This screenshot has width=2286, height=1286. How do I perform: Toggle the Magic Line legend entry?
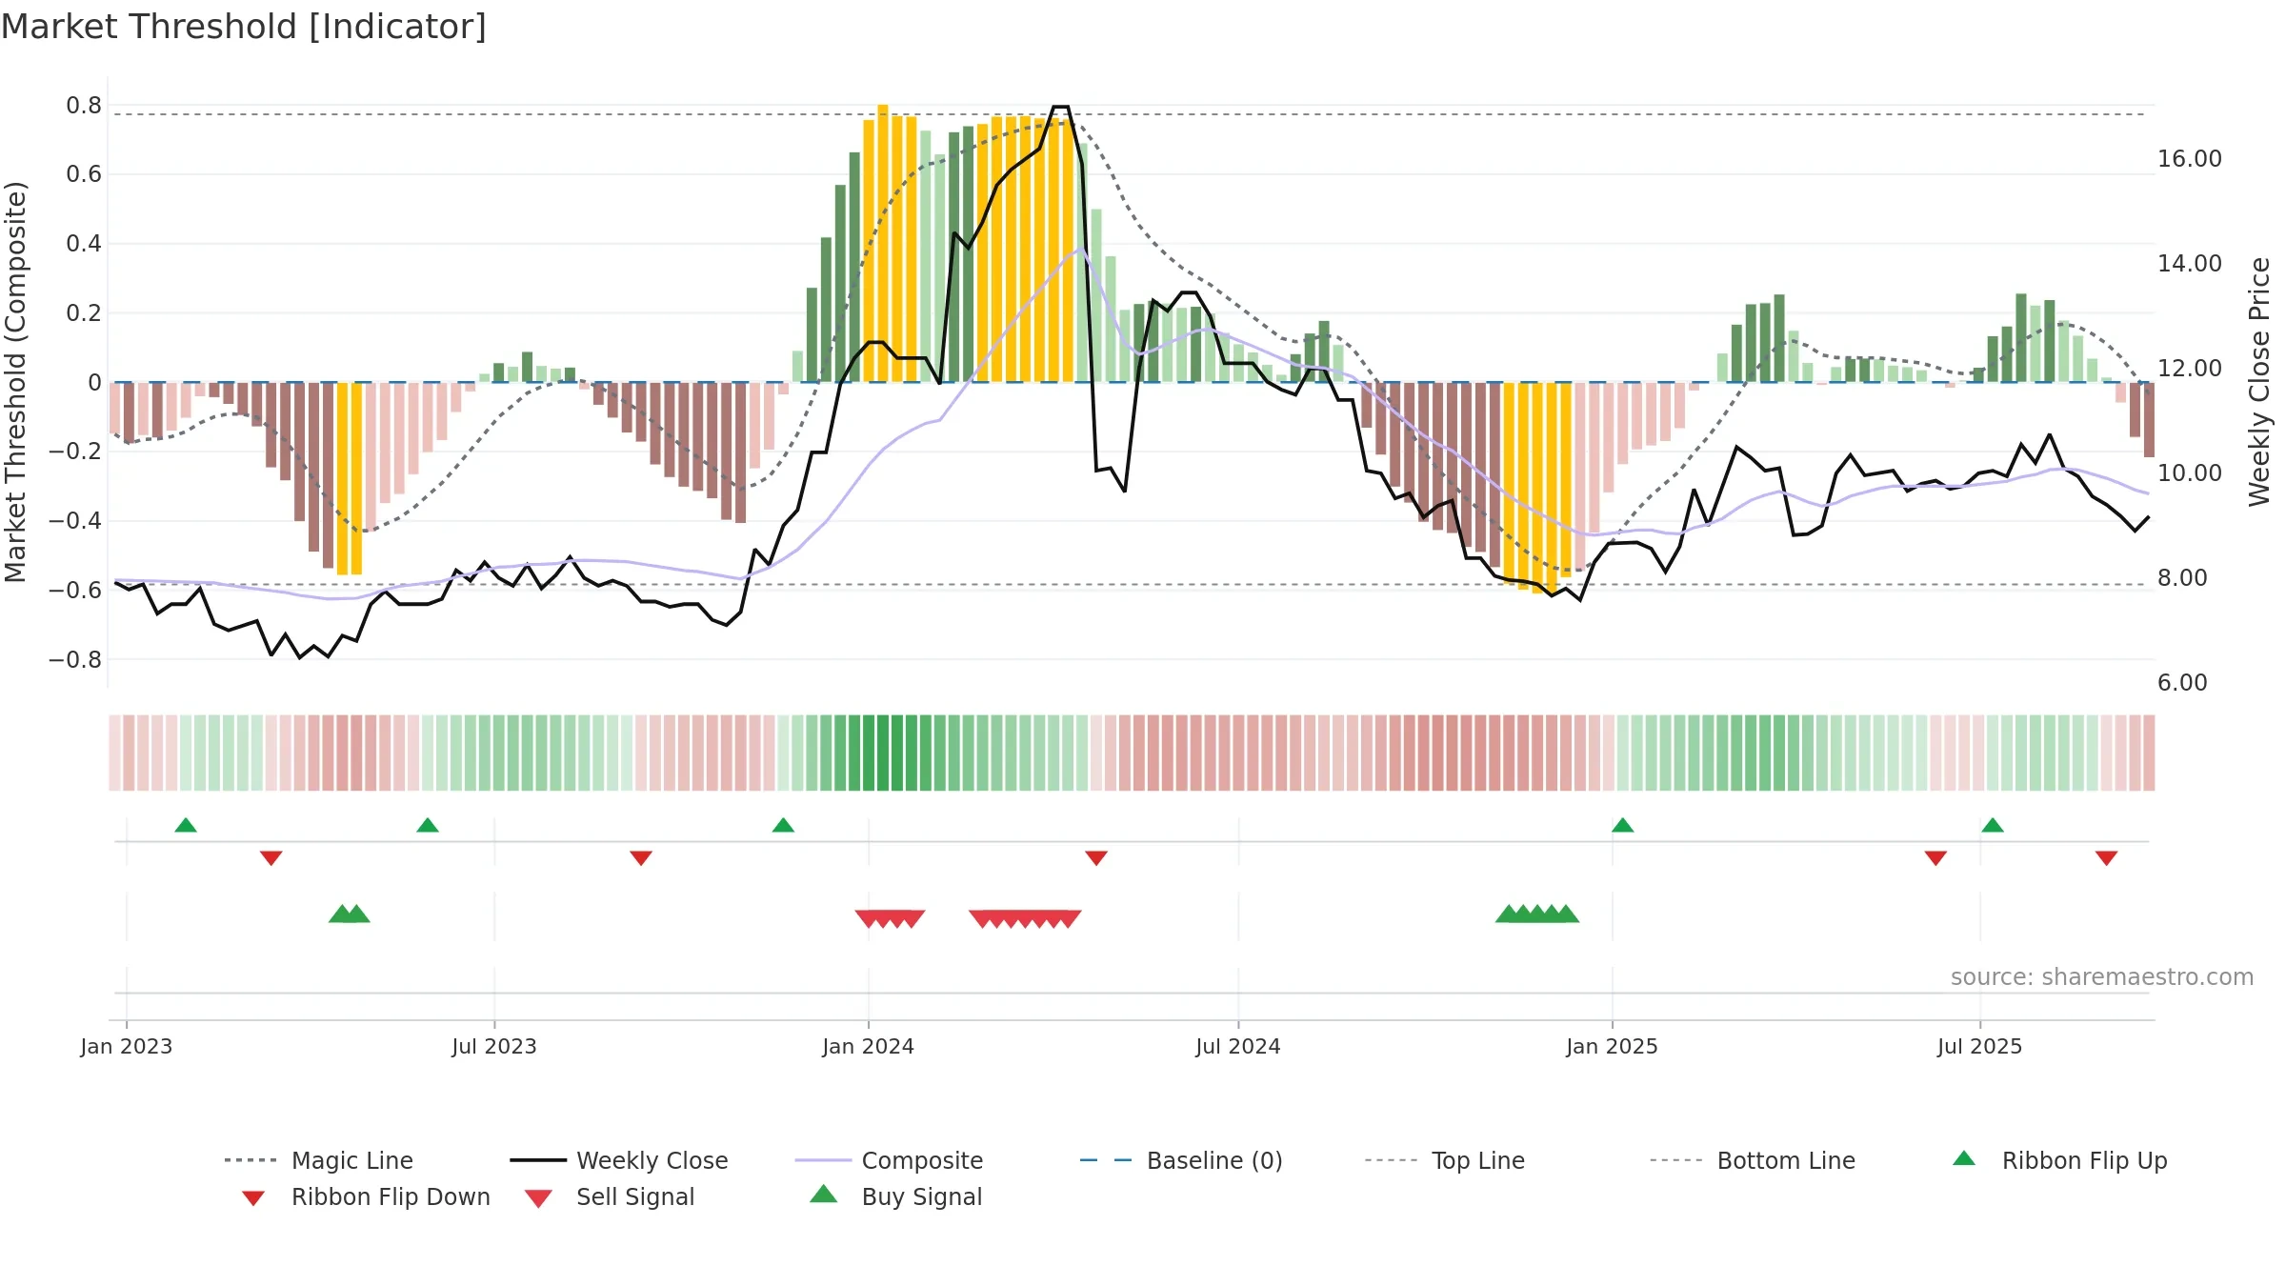click(x=319, y=1160)
